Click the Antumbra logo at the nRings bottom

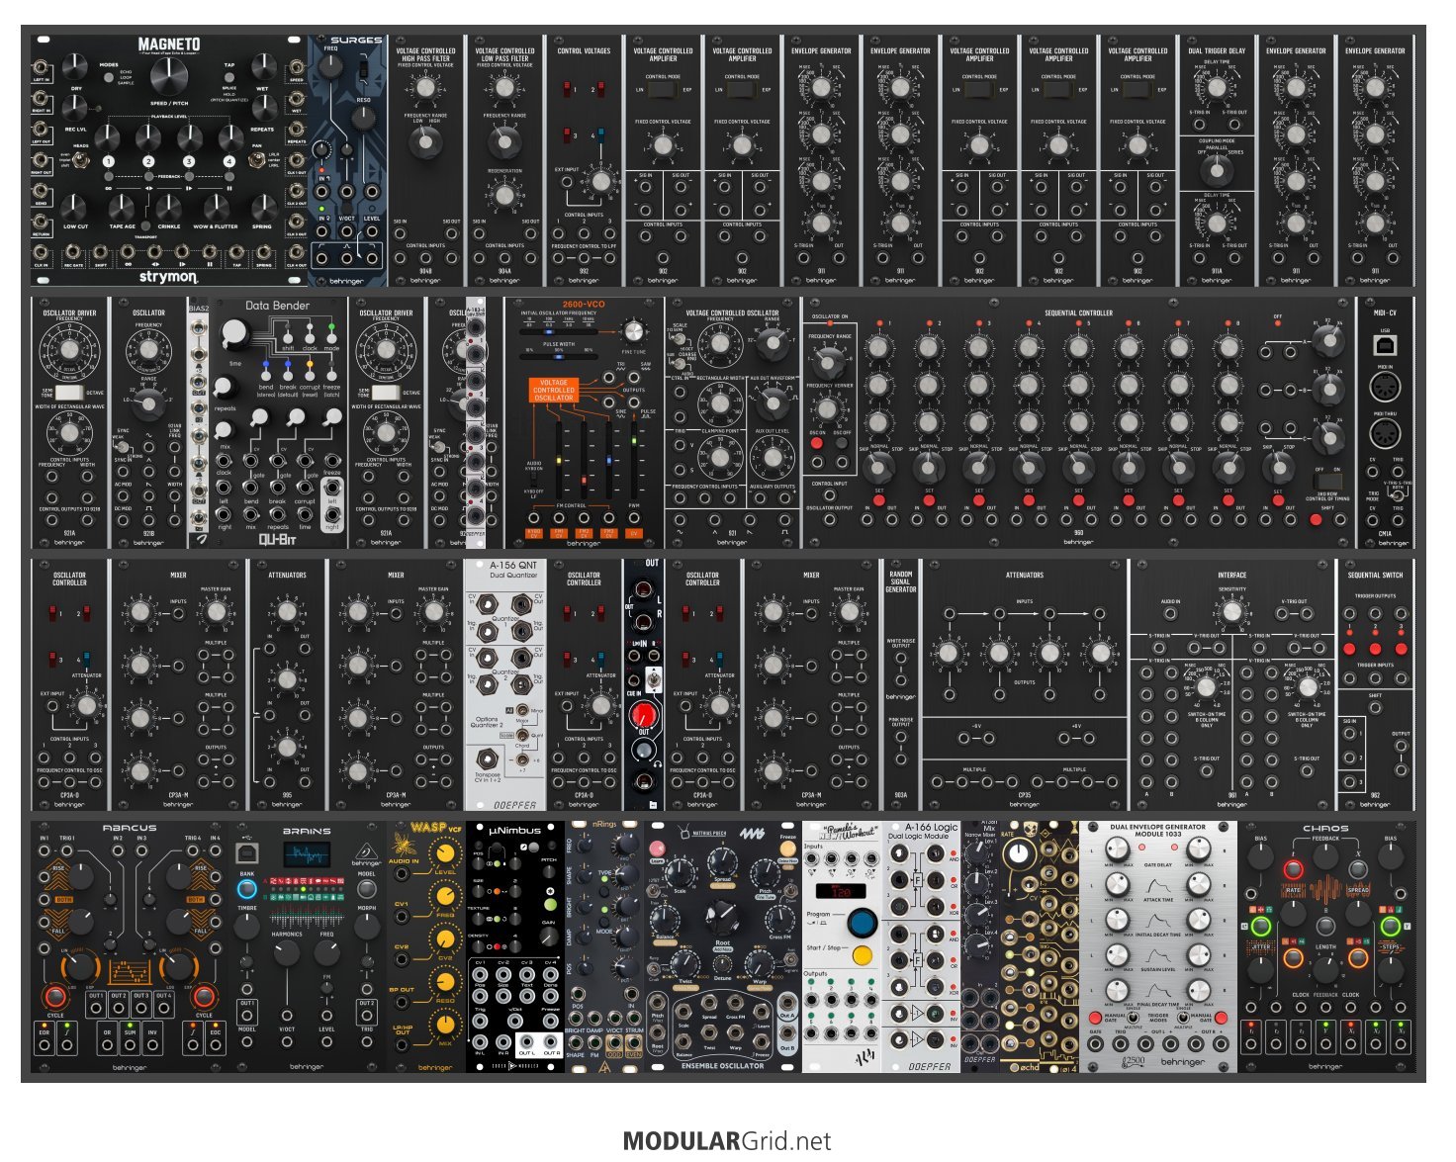[604, 1067]
